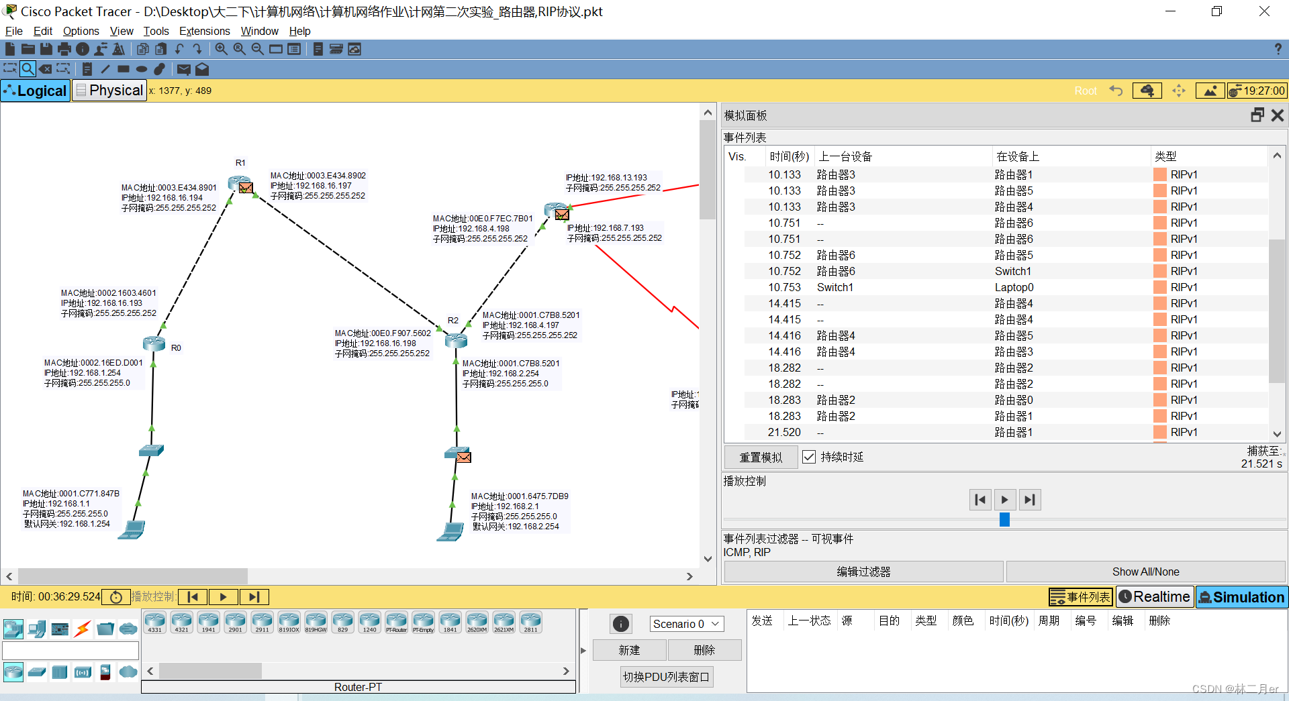Switch to Physical workspace view
The image size is (1289, 701).
point(109,91)
